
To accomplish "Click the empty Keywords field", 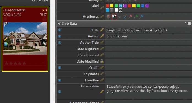I will point(148,74).
